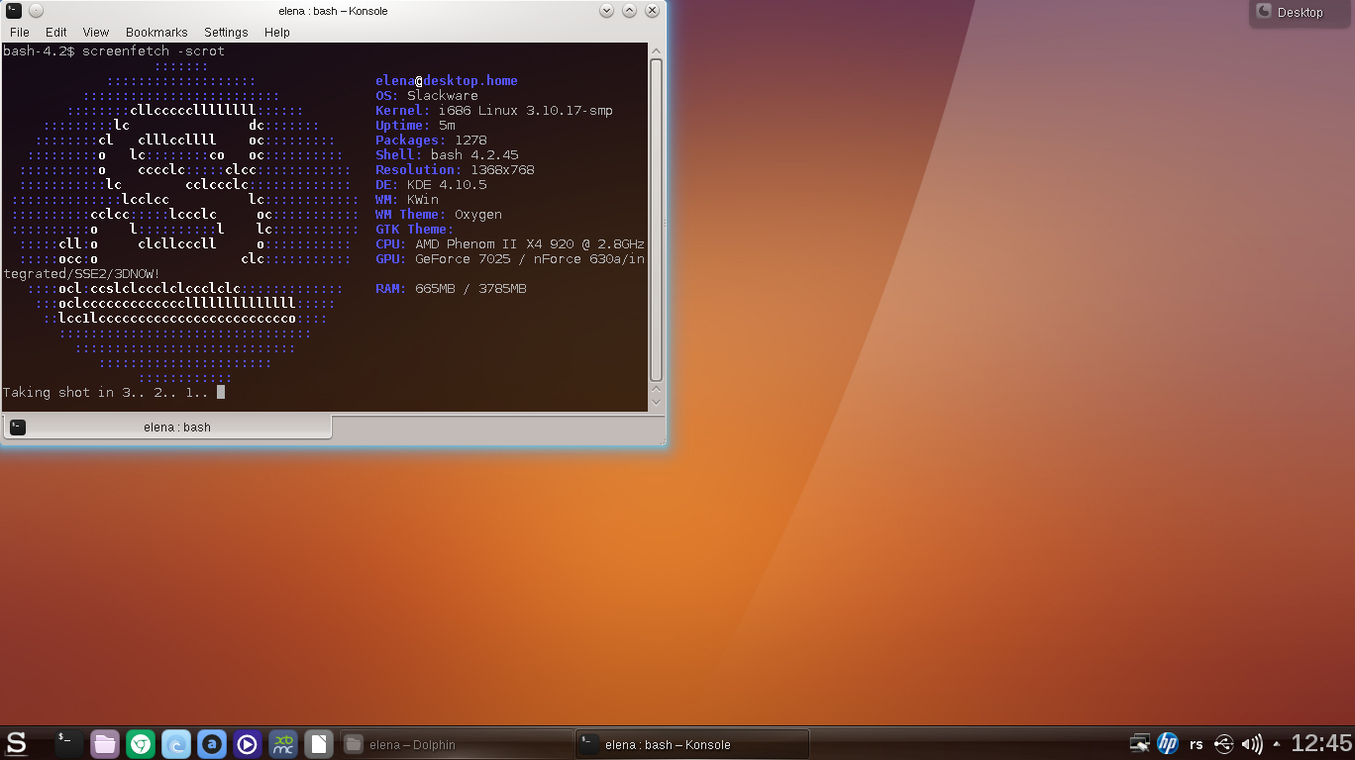Viewport: 1355px width, 760px height.
Task: Launch the Chromium browser icon
Action: click(141, 744)
